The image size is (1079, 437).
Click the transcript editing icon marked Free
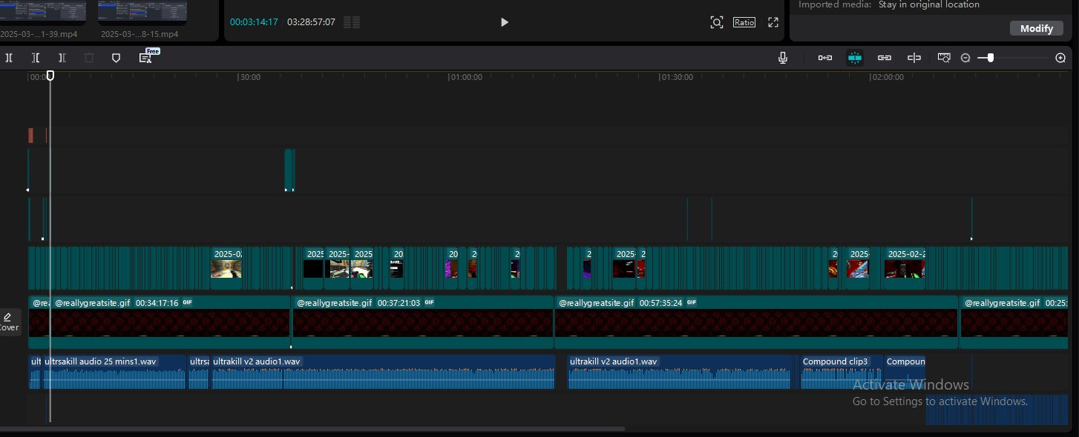point(146,58)
